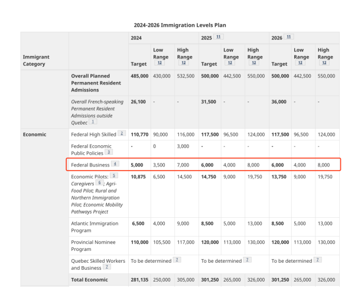Viewport: 361px width, 304px height.
Task: Click the 3,500 low range value
Action: (x=159, y=165)
